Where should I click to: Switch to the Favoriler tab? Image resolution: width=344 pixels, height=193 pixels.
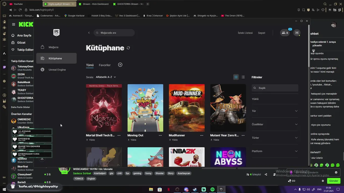point(105,65)
